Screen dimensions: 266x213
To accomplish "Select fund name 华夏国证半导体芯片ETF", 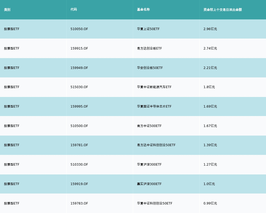I will click(154, 106).
